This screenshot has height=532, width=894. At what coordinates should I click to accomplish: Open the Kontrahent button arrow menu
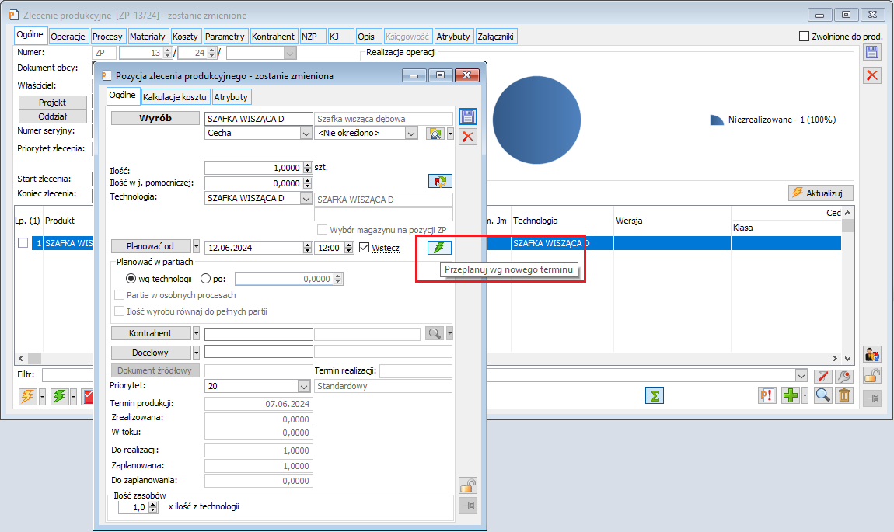(x=196, y=333)
